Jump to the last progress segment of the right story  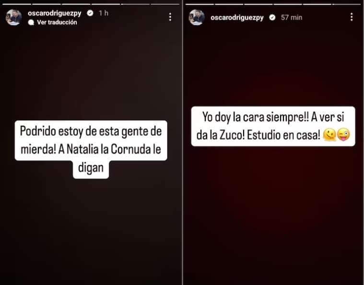[346, 4]
